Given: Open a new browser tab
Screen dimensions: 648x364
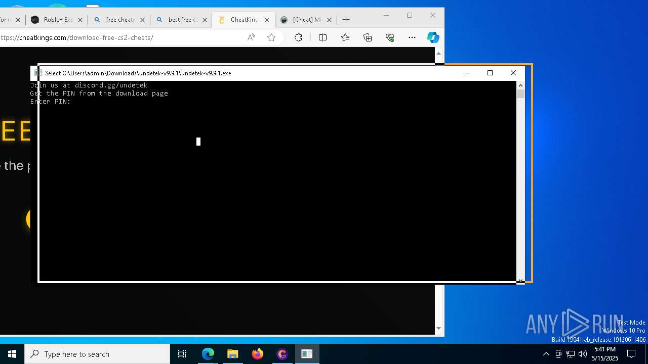Looking at the screenshot, I should (x=346, y=20).
